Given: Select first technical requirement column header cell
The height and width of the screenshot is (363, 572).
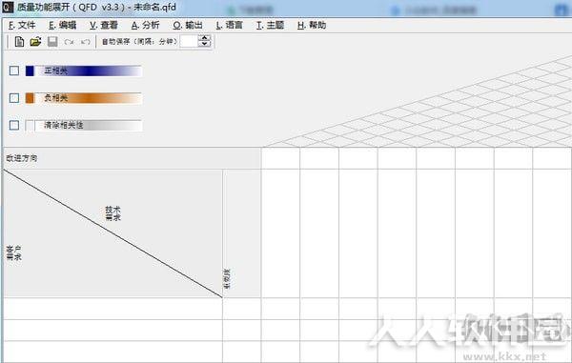Looking at the screenshot, I should coord(280,233).
